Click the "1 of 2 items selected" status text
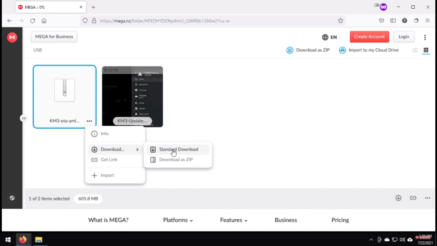This screenshot has width=437, height=246. click(49, 199)
